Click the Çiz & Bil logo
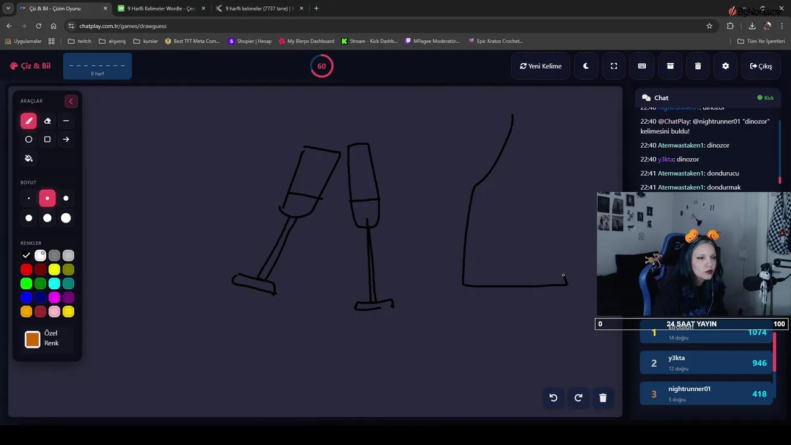This screenshot has height=445, width=791. coord(30,66)
